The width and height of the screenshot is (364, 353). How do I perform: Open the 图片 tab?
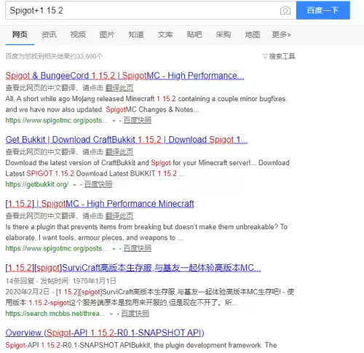pyautogui.click(x=107, y=35)
